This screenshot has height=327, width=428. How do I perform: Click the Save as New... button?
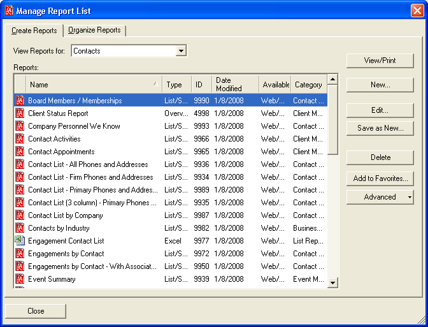click(380, 128)
